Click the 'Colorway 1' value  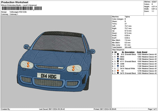[x=14, y=14]
